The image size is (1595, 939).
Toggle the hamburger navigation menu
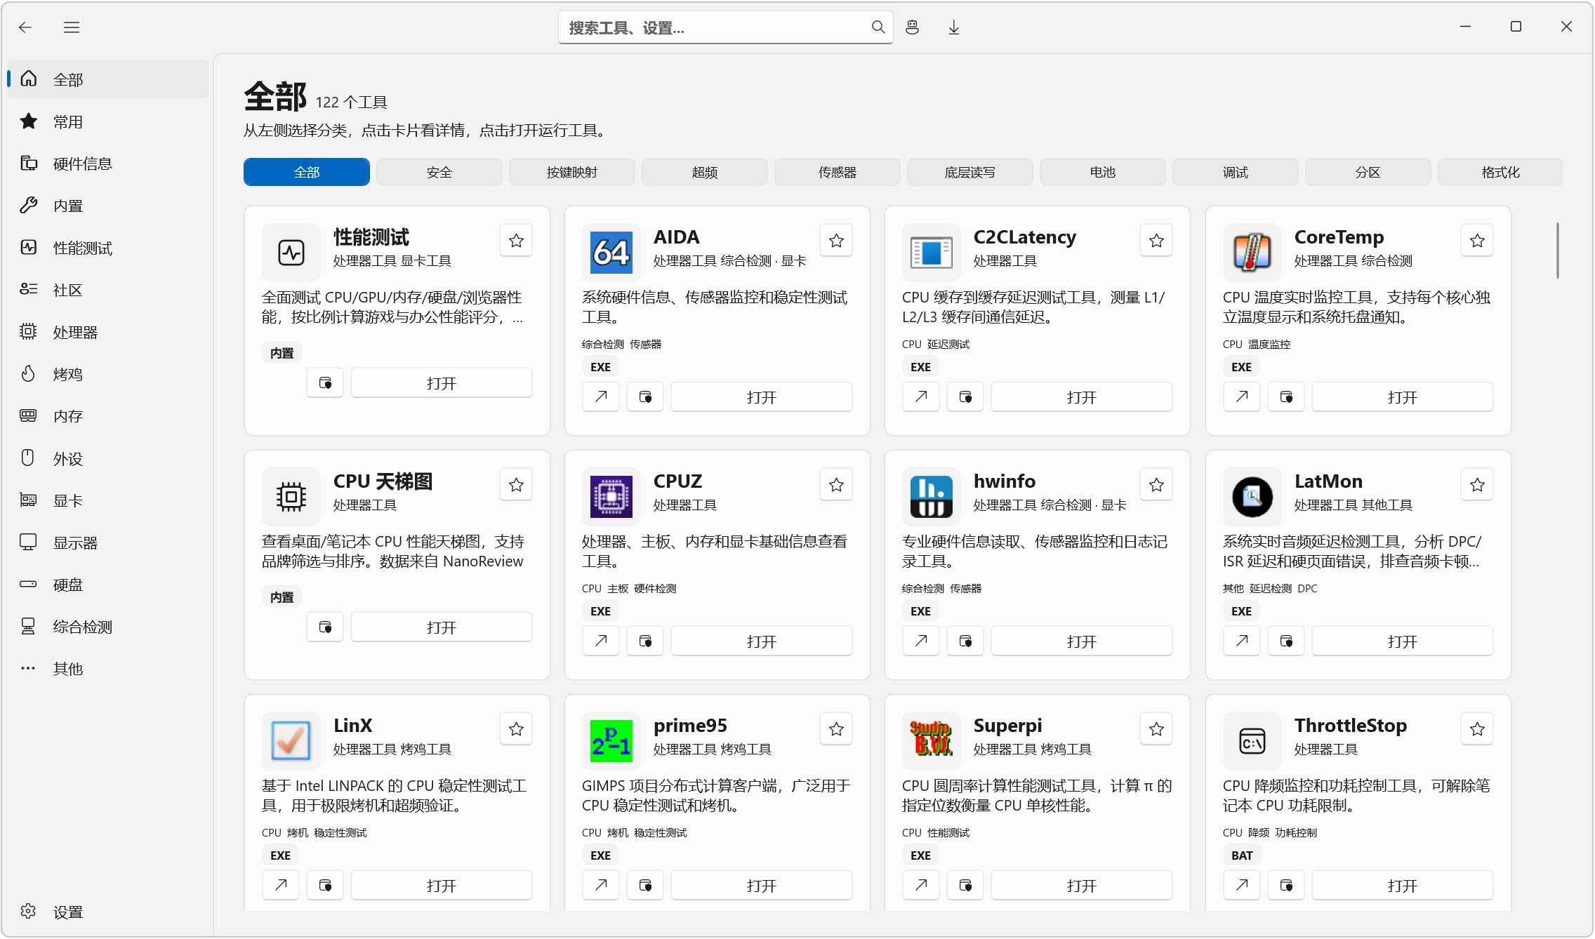click(x=72, y=27)
